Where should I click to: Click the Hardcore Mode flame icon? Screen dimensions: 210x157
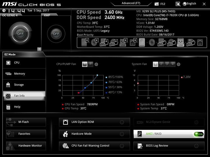coord(66,134)
